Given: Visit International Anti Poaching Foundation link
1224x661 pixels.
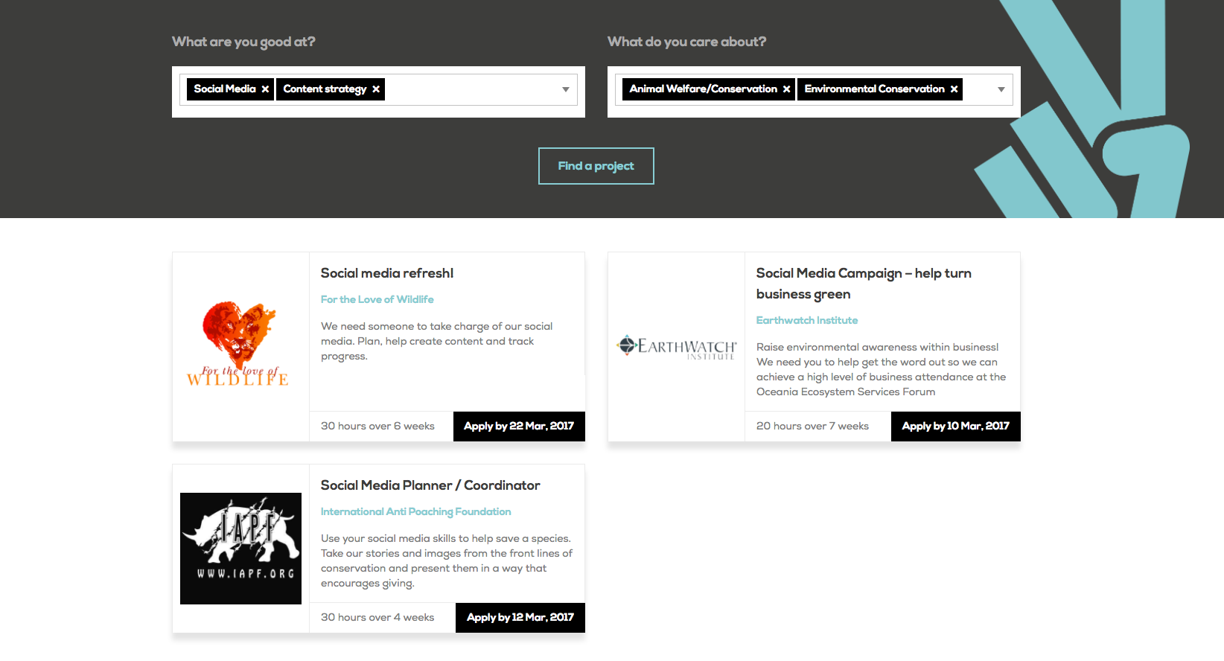Looking at the screenshot, I should coord(416,511).
